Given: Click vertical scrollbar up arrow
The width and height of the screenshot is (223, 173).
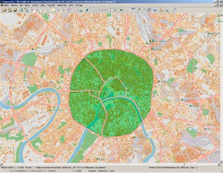Looking at the screenshot, I should pos(222,15).
